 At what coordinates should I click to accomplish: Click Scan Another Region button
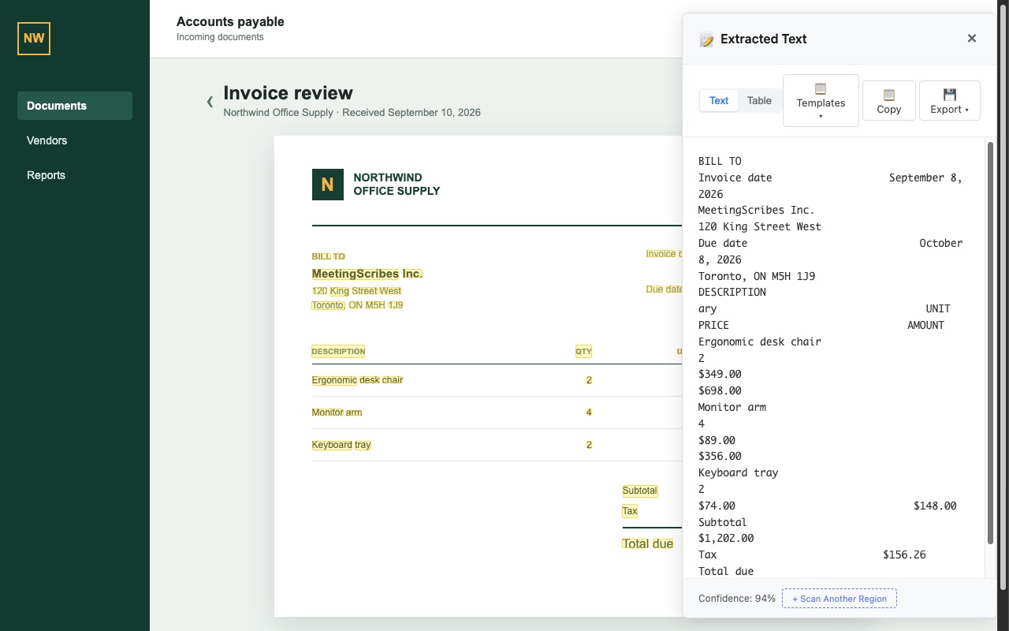pos(840,599)
